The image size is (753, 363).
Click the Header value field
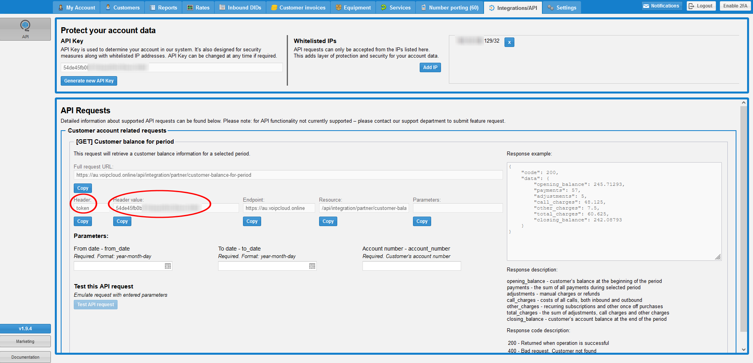coord(176,208)
